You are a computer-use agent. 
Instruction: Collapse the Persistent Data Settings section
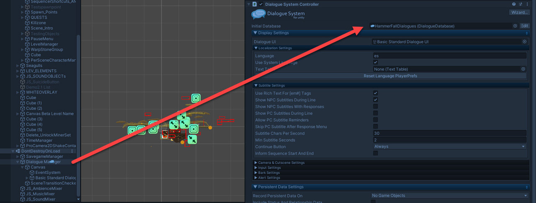[x=255, y=187]
